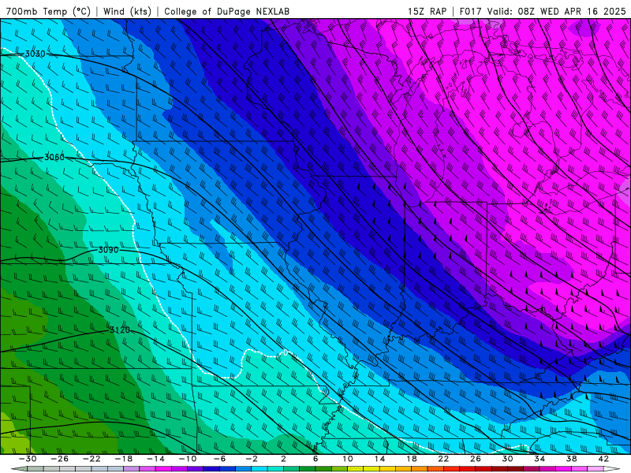The height and width of the screenshot is (473, 631).
Task: Click the 3060 height contour label
Action: click(54, 157)
